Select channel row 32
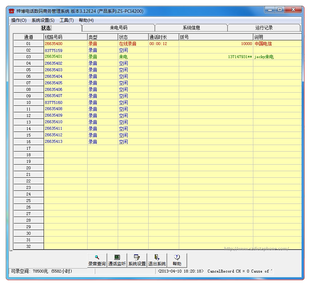Viewport: 310px width, 286px height. 29,246
